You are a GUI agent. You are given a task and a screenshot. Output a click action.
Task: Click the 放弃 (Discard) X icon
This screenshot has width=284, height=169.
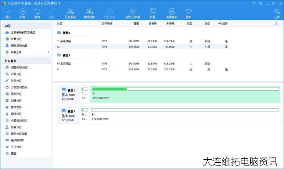[x=23, y=12]
